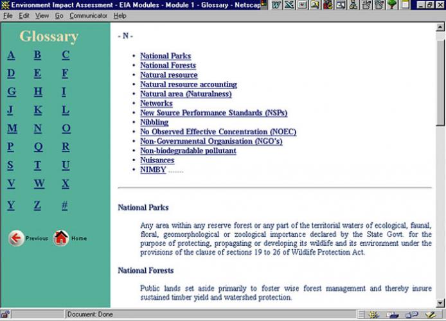Click the 'Glossary' title in sidebar

point(49,37)
